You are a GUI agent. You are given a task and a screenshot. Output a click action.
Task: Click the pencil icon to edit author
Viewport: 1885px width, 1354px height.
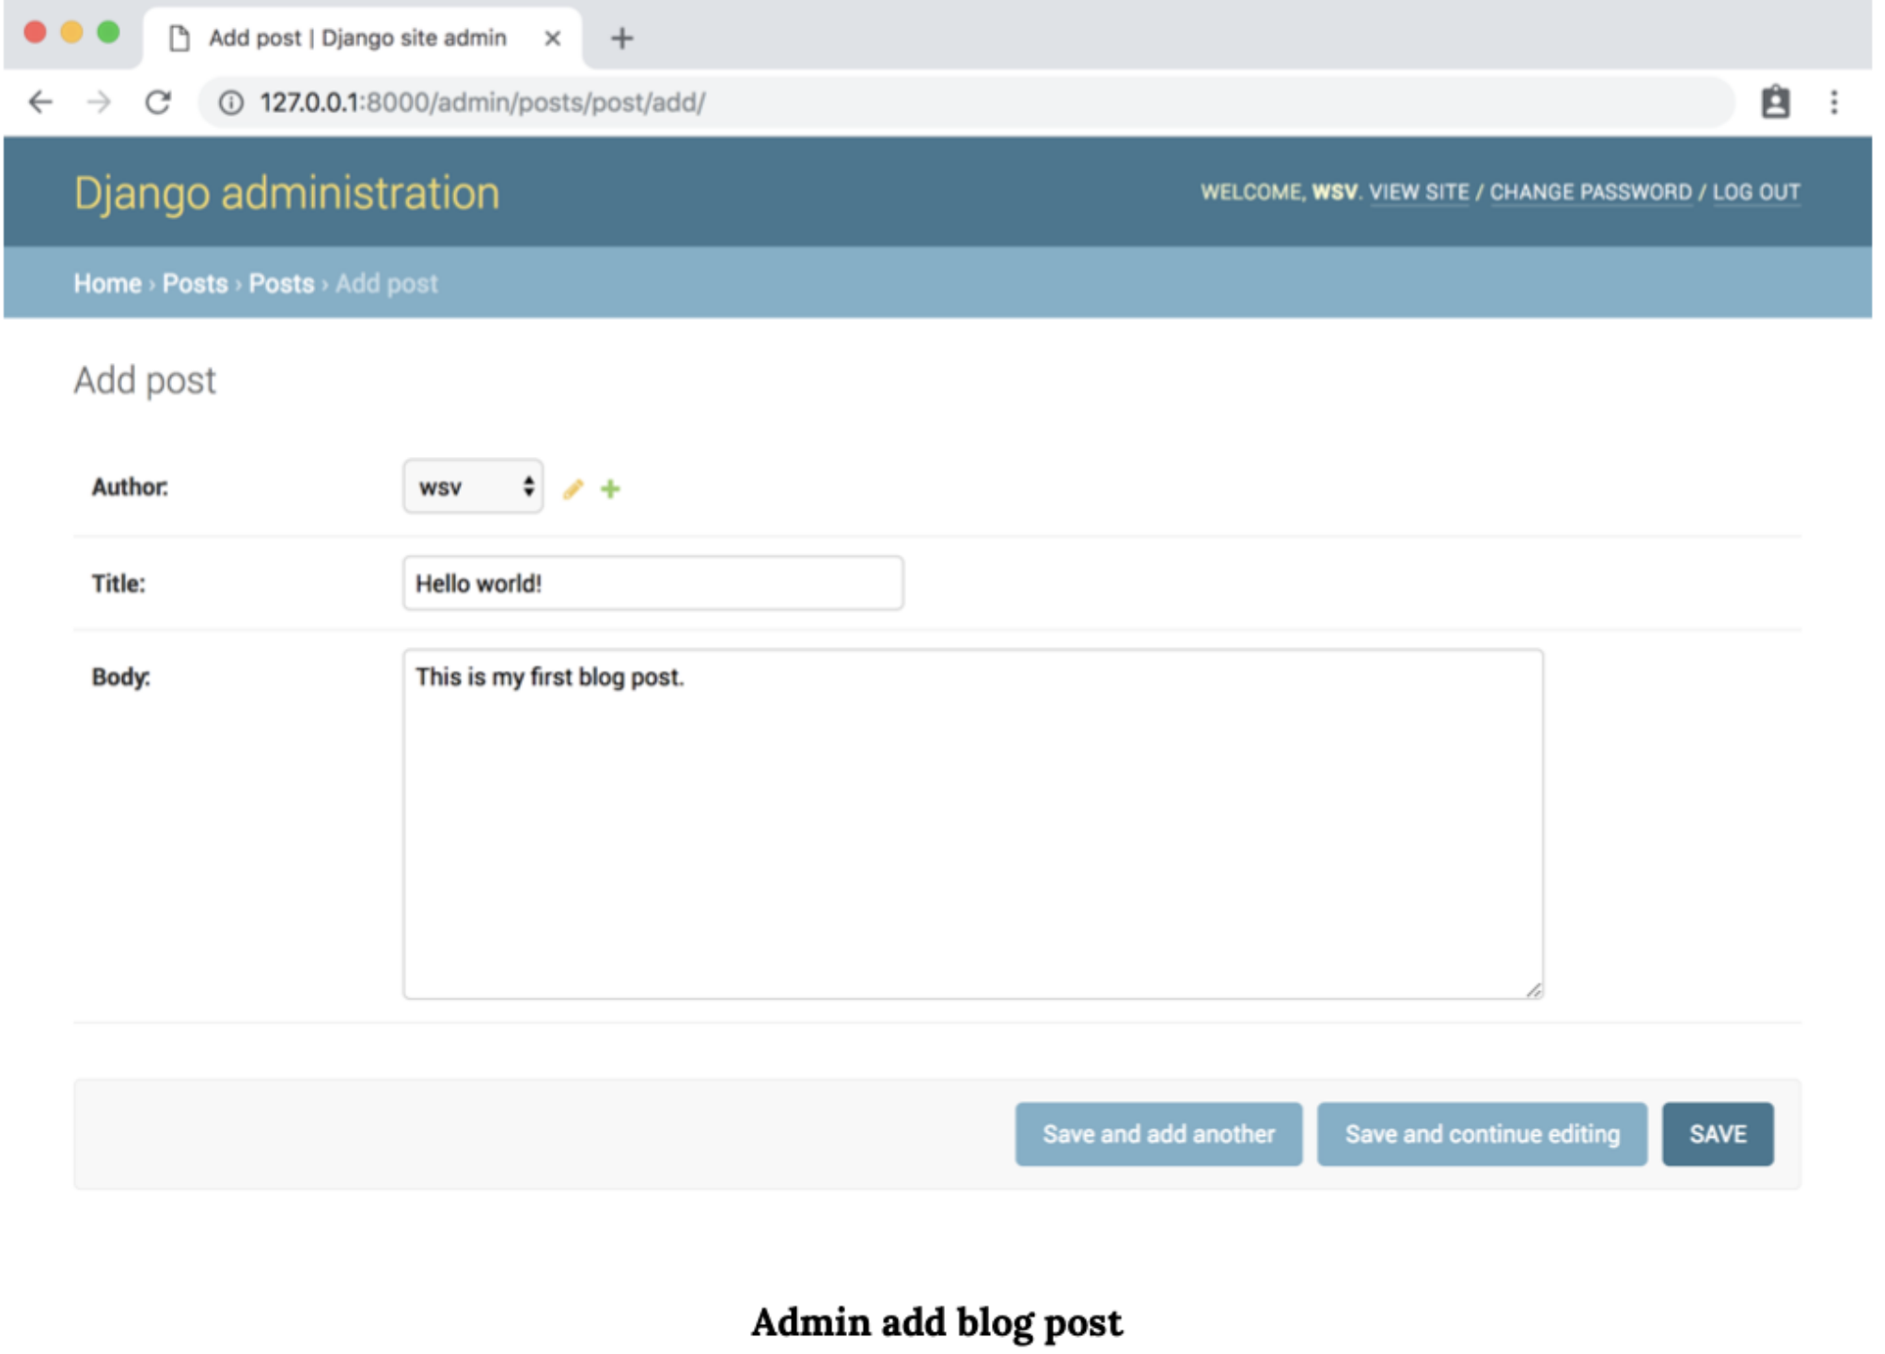[x=573, y=489]
